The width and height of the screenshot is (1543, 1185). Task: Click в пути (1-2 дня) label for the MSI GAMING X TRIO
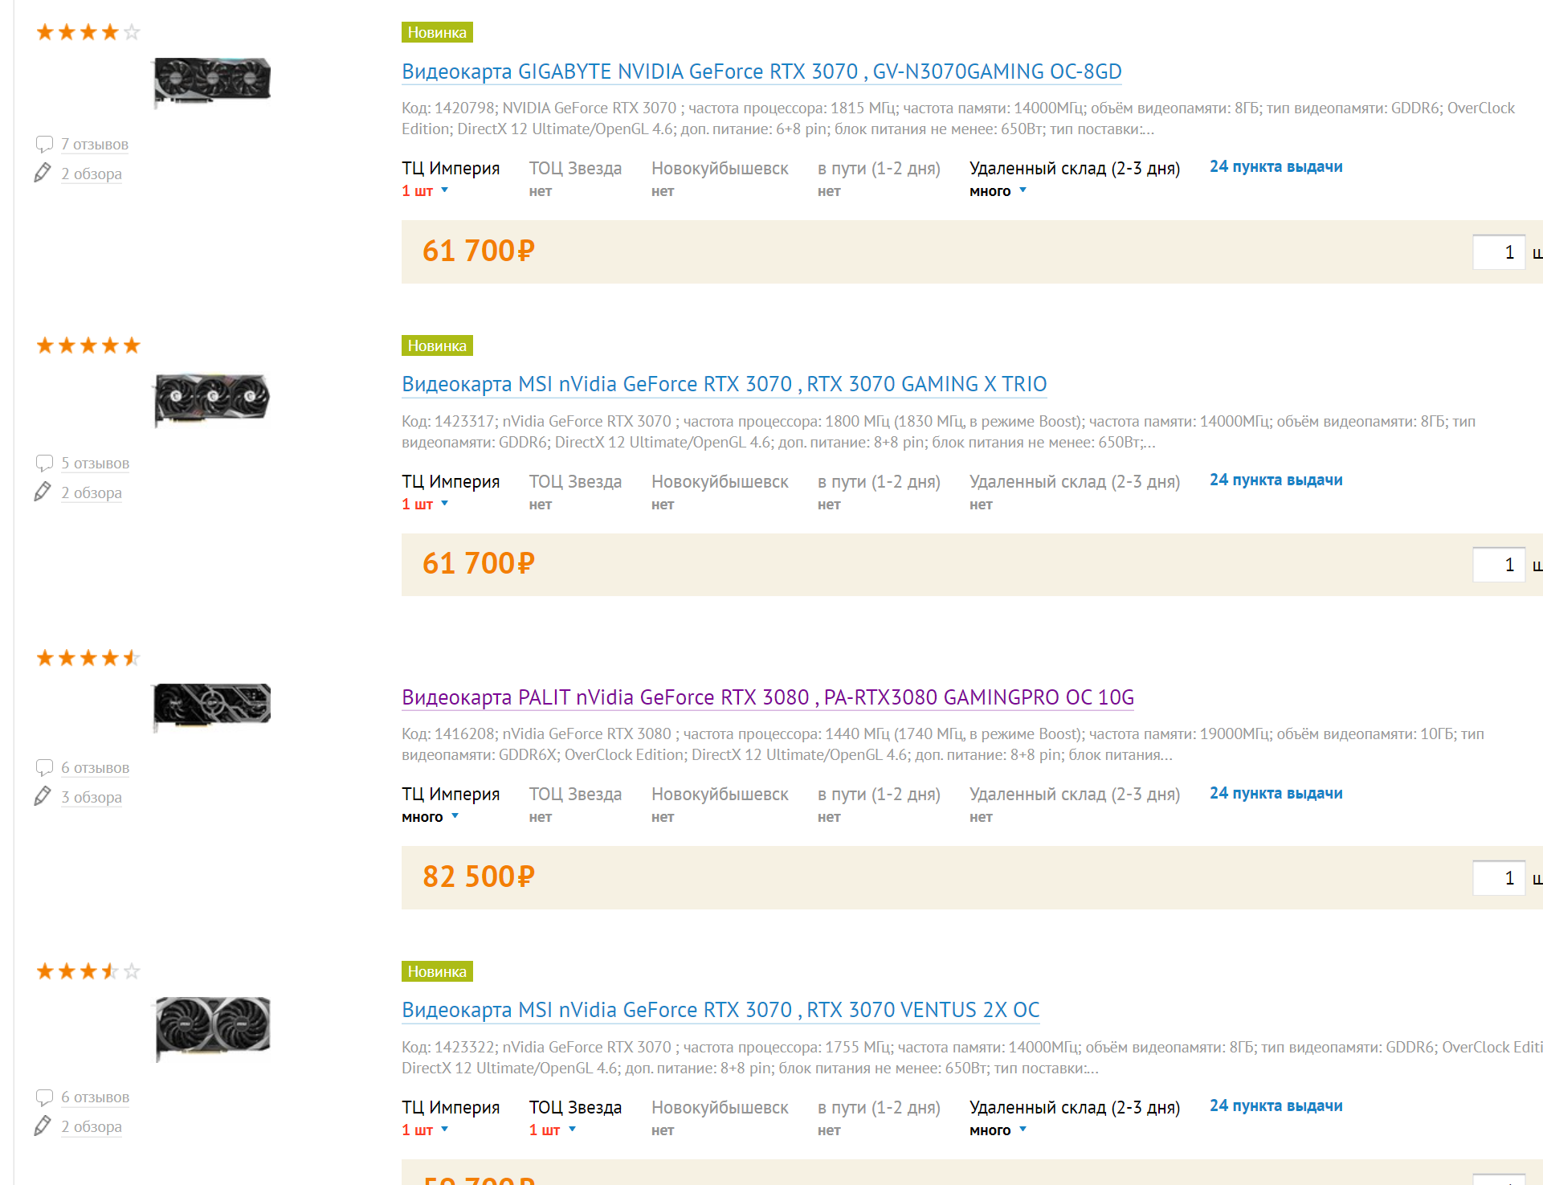[879, 482]
